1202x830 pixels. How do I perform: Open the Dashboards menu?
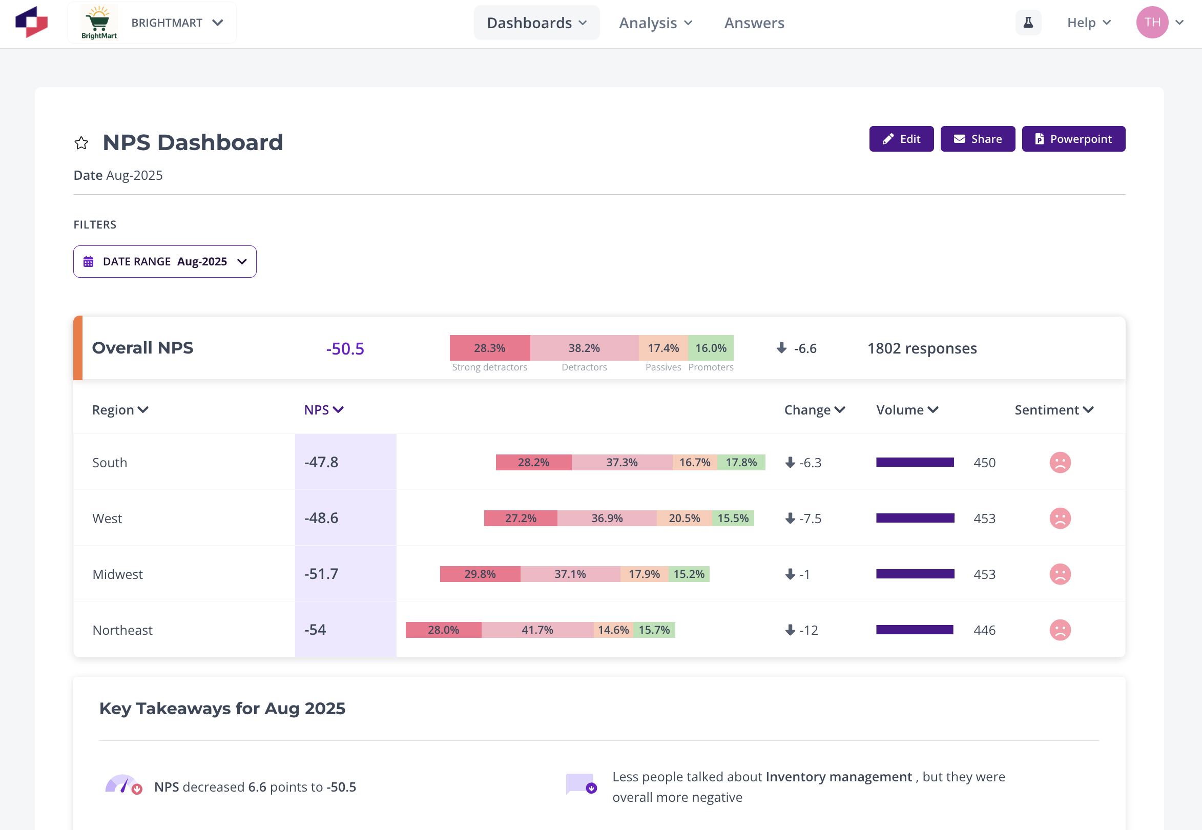pyautogui.click(x=536, y=23)
